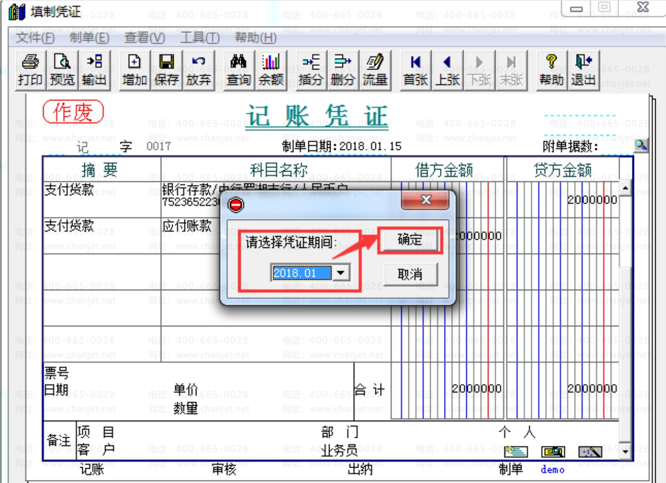Viewport: 666px width, 483px height.
Task: Confirm the voucher period with 确定
Action: point(410,240)
